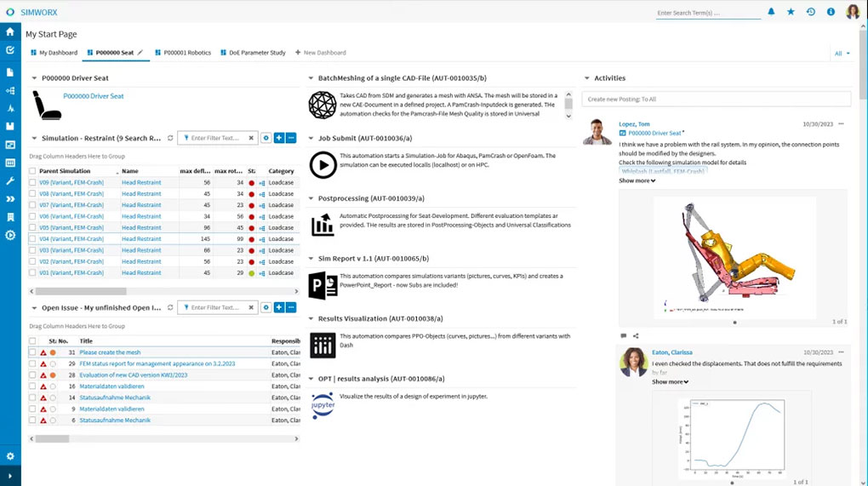Tick checkbox for 'Please create the mesh'
This screenshot has width=868, height=486.
[32, 352]
